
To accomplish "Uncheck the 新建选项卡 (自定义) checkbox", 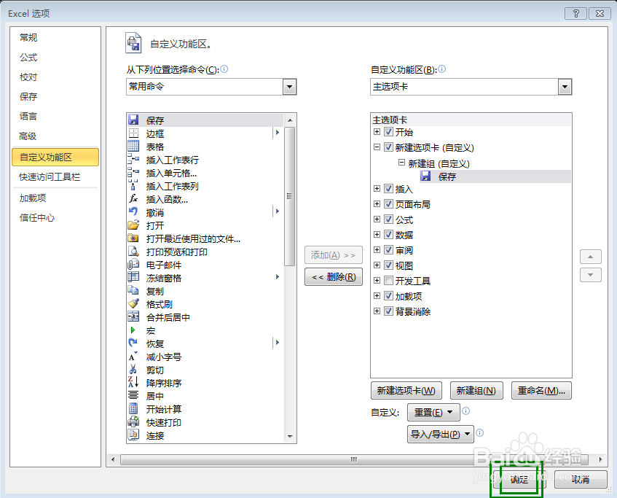I will pyautogui.click(x=388, y=147).
